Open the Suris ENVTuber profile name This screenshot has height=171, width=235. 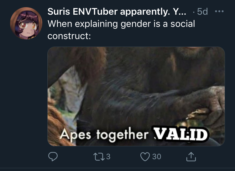[117, 11]
